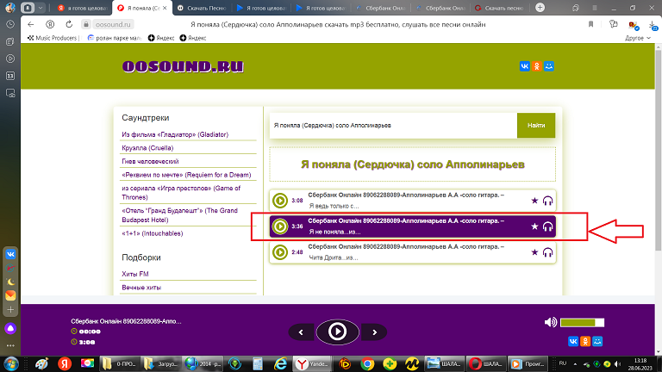Open Круэлла (Cruella) soundtrack link

147,148
